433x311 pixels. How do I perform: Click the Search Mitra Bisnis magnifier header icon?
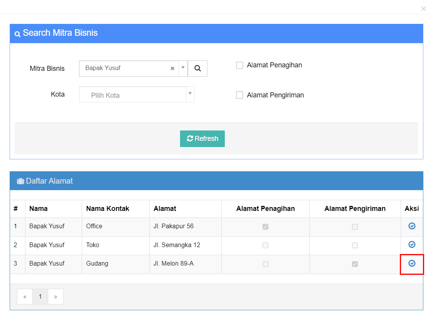17,34
